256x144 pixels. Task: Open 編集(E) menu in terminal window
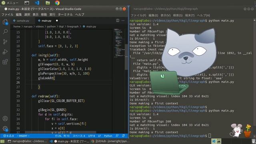click(x=153, y=15)
